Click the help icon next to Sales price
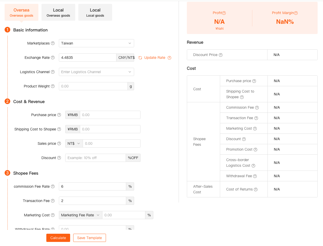The height and width of the screenshot is (246, 323). 59,143
